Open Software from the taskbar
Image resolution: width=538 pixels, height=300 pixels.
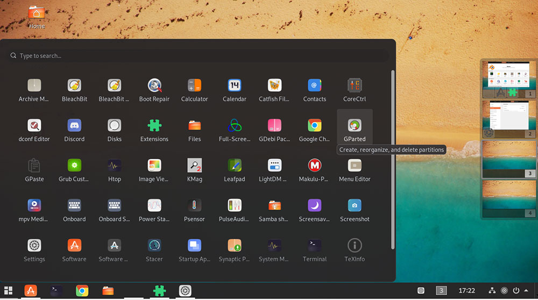(31, 291)
